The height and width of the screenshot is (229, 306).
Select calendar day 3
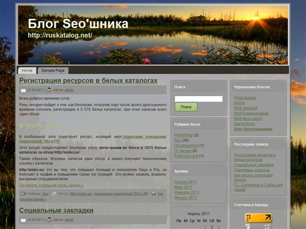(218, 227)
